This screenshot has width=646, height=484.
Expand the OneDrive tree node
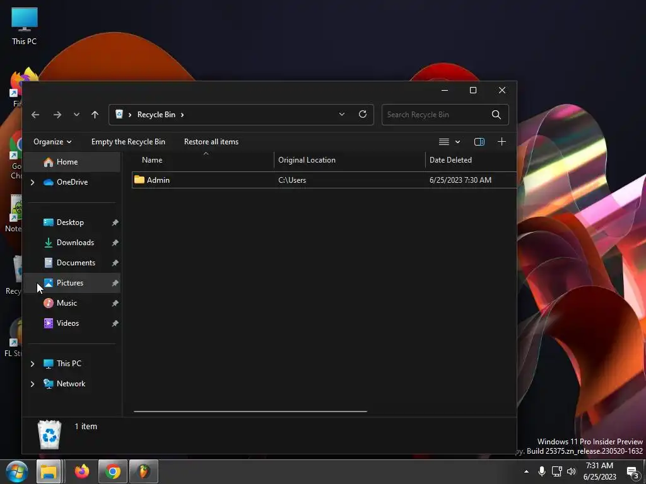(x=33, y=182)
